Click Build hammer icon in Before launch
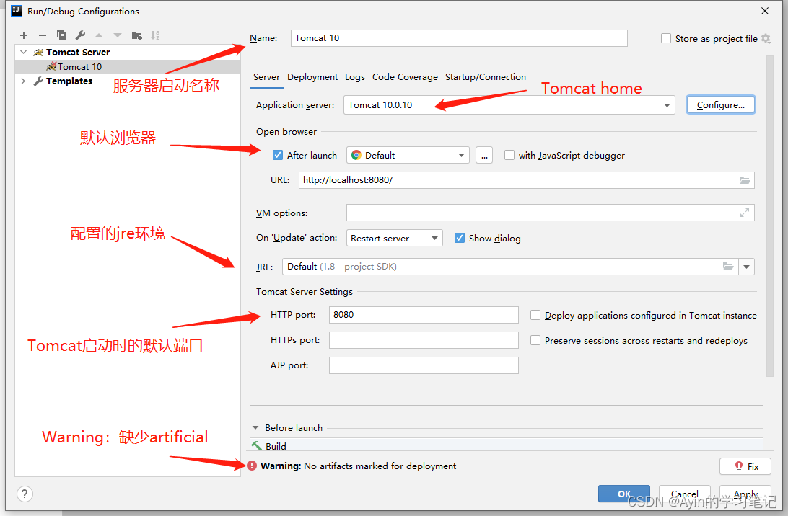The image size is (788, 516). click(257, 445)
